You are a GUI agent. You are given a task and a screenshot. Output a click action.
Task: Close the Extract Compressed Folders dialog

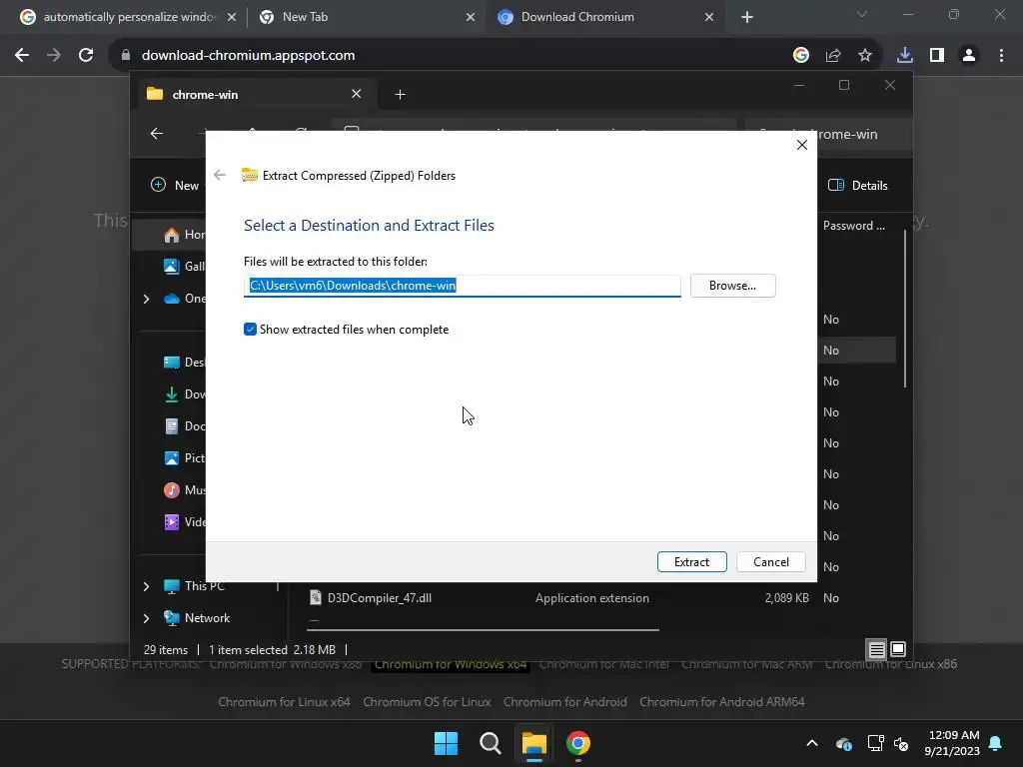tap(802, 145)
